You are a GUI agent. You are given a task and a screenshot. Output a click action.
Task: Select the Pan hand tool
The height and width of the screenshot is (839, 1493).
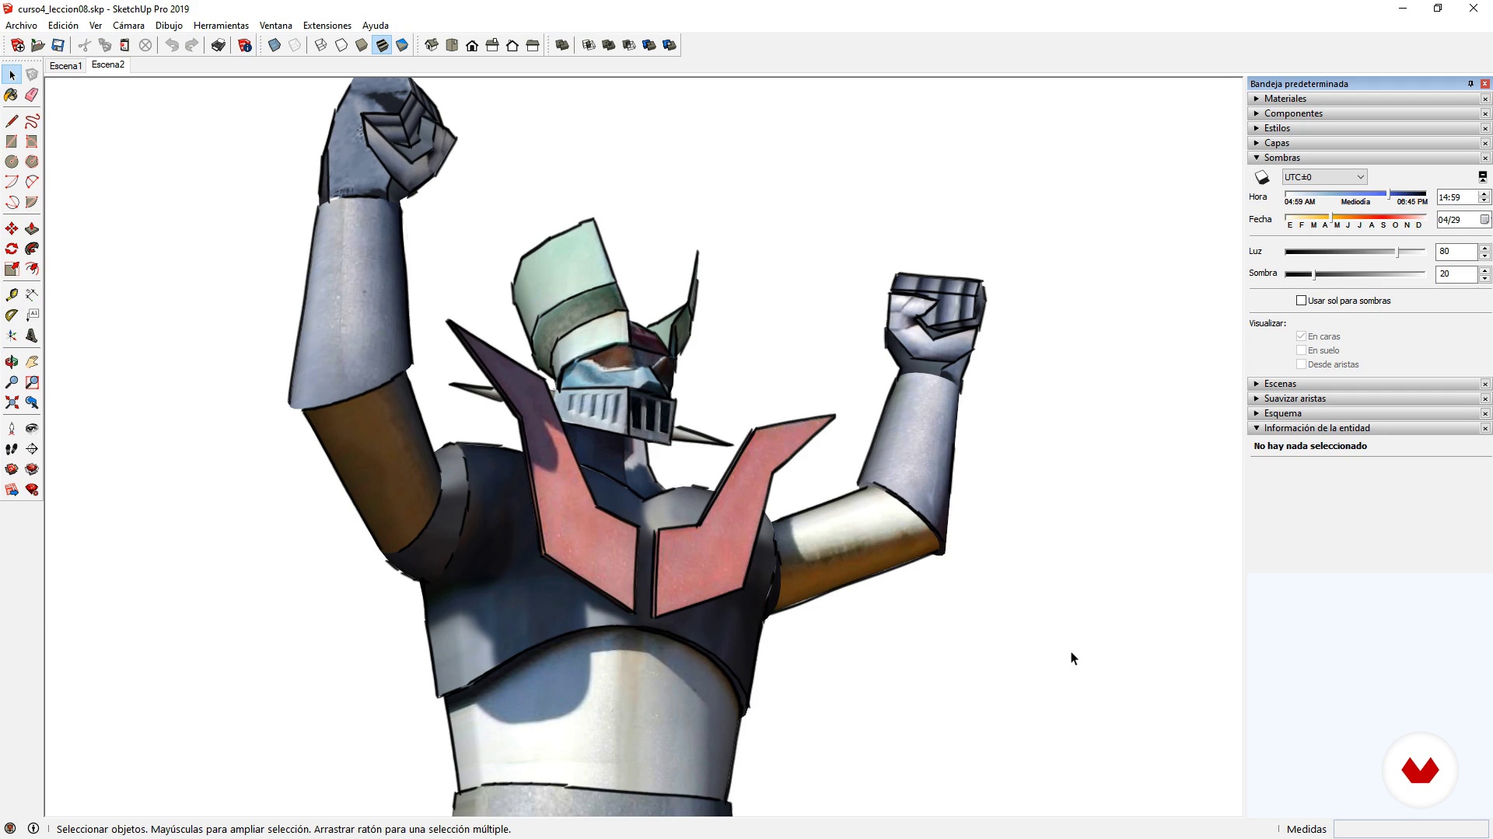(x=32, y=362)
